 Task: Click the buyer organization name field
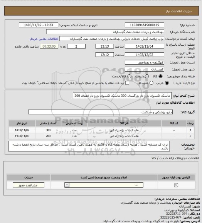tap(105, 32)
